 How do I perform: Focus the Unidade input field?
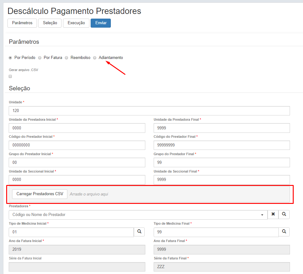point(149,111)
